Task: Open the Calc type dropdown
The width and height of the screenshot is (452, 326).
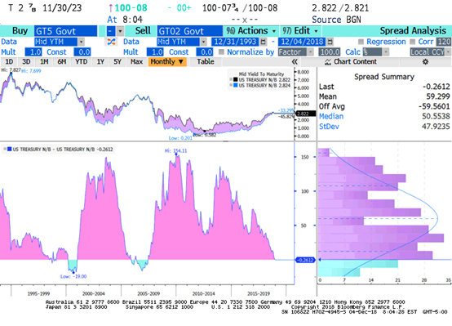Action: pyautogui.click(x=386, y=52)
